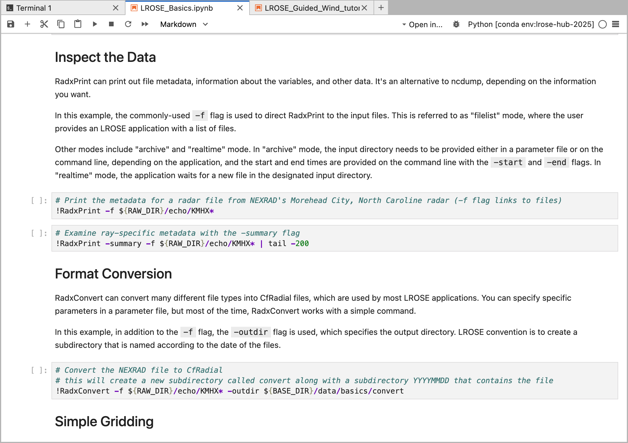Click the kernel status circle indicator
The image size is (628, 443).
(603, 25)
